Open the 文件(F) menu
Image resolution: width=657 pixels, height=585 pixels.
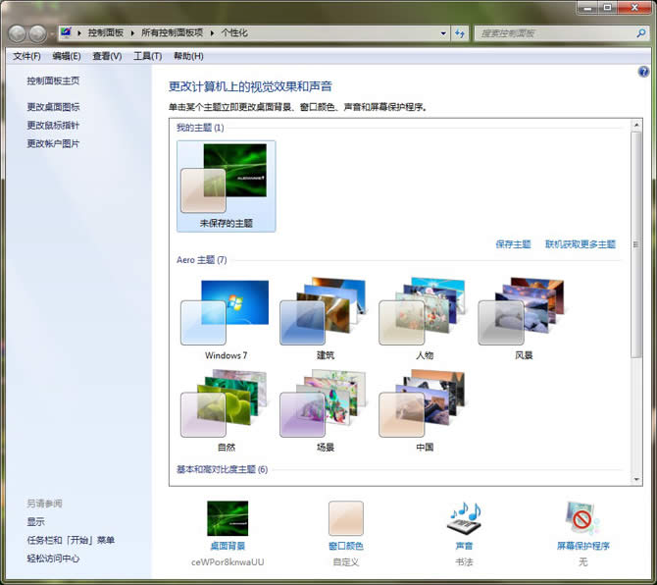(26, 56)
